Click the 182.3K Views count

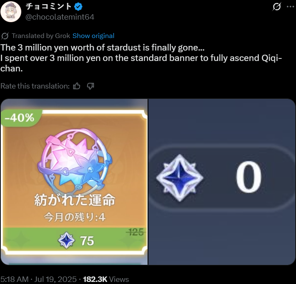(106, 279)
